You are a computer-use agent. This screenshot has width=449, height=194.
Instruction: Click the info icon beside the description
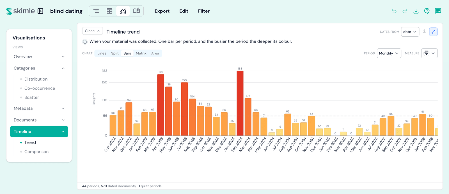85,42
